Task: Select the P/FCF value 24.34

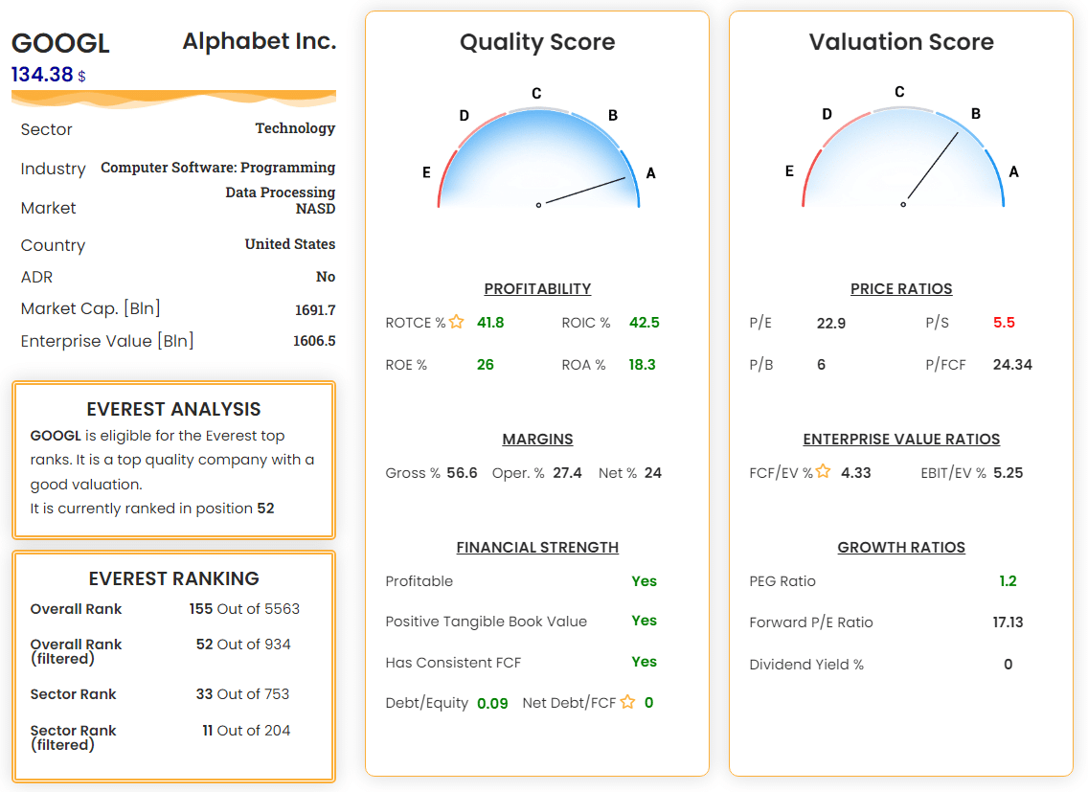Action: 1012,365
